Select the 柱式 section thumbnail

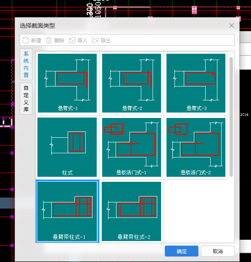click(x=67, y=147)
